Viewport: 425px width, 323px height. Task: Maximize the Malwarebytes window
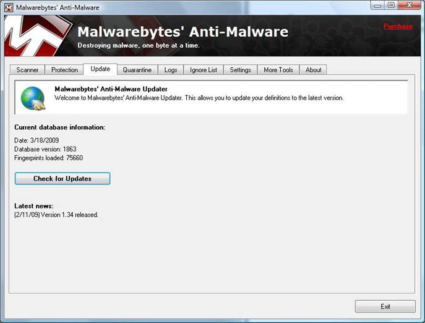pos(391,6)
